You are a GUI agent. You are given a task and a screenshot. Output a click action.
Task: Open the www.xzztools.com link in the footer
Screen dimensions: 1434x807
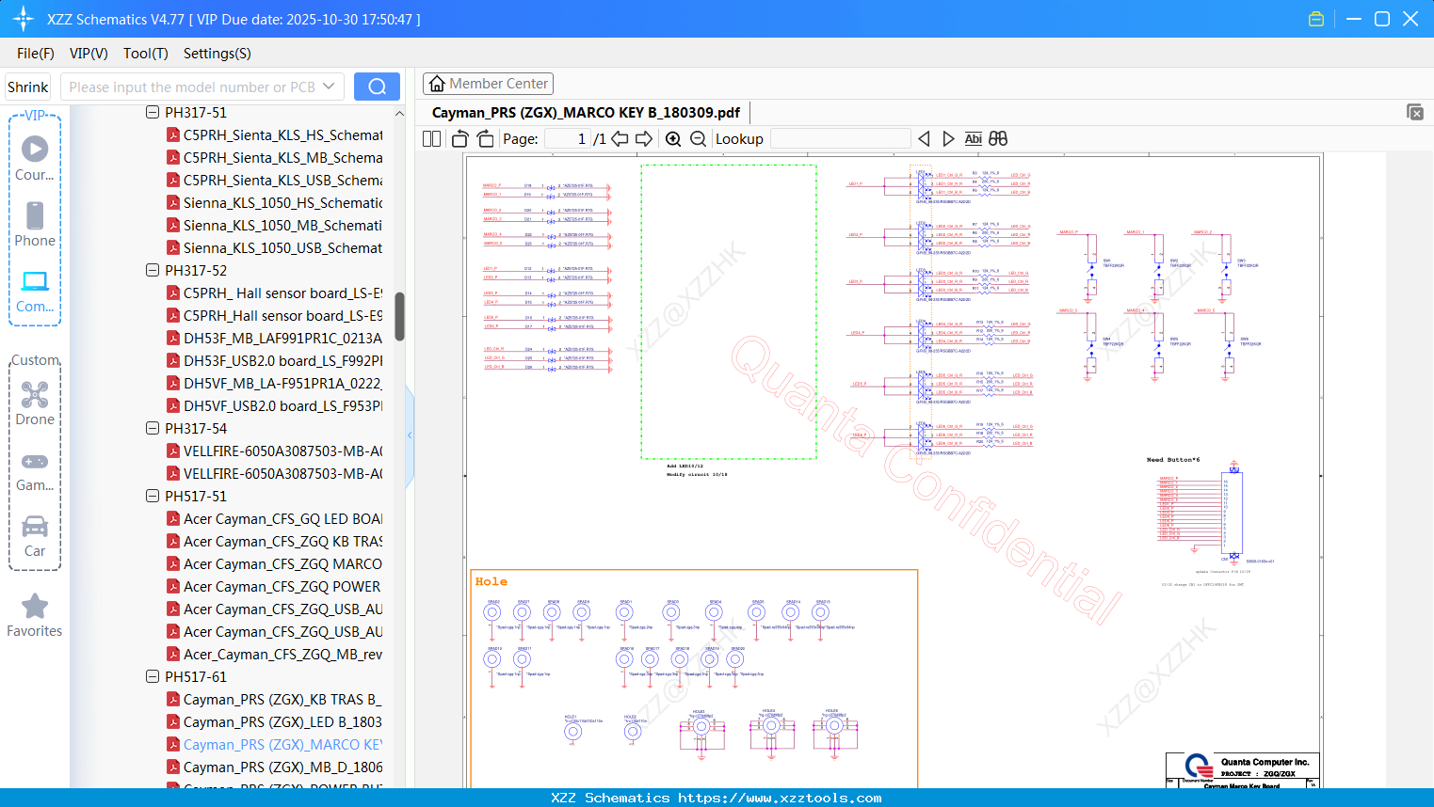tap(780, 798)
